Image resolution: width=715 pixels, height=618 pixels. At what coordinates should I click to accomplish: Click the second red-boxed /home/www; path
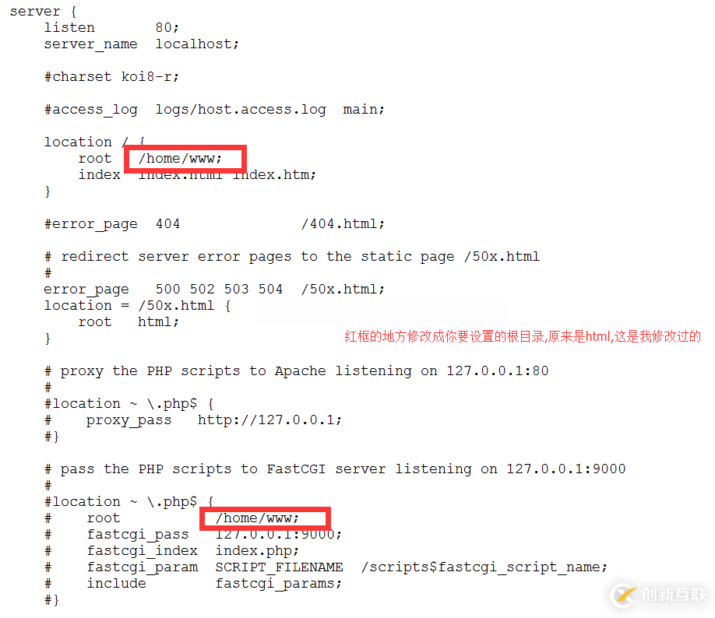click(257, 518)
